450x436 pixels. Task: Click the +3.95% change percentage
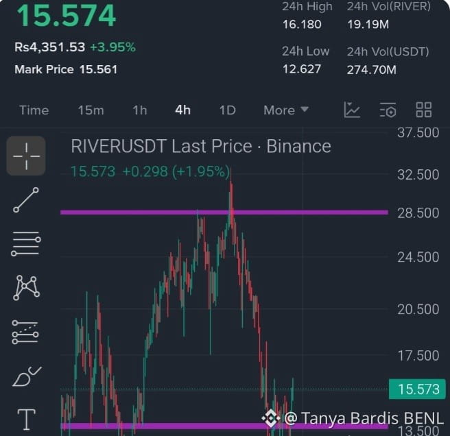tap(113, 47)
